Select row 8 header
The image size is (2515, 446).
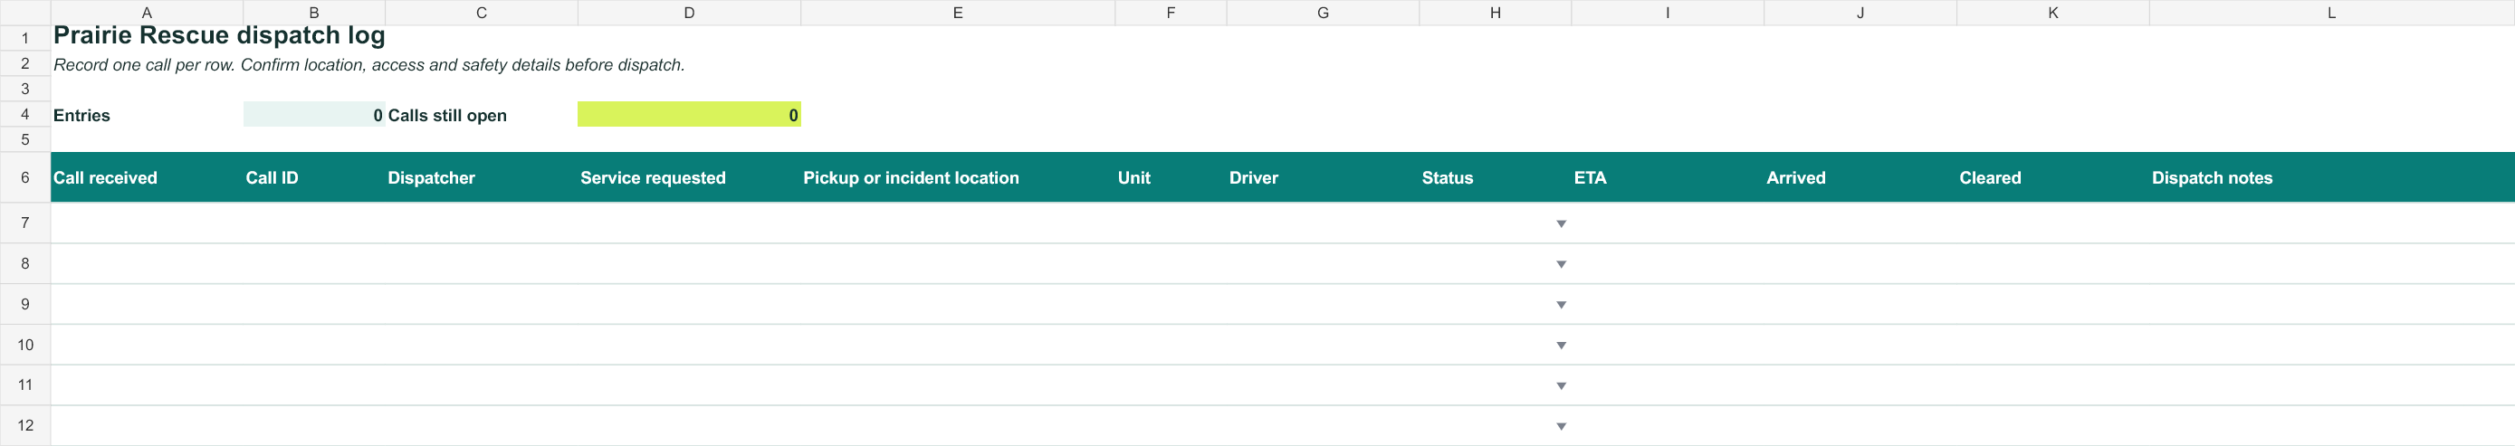click(25, 263)
